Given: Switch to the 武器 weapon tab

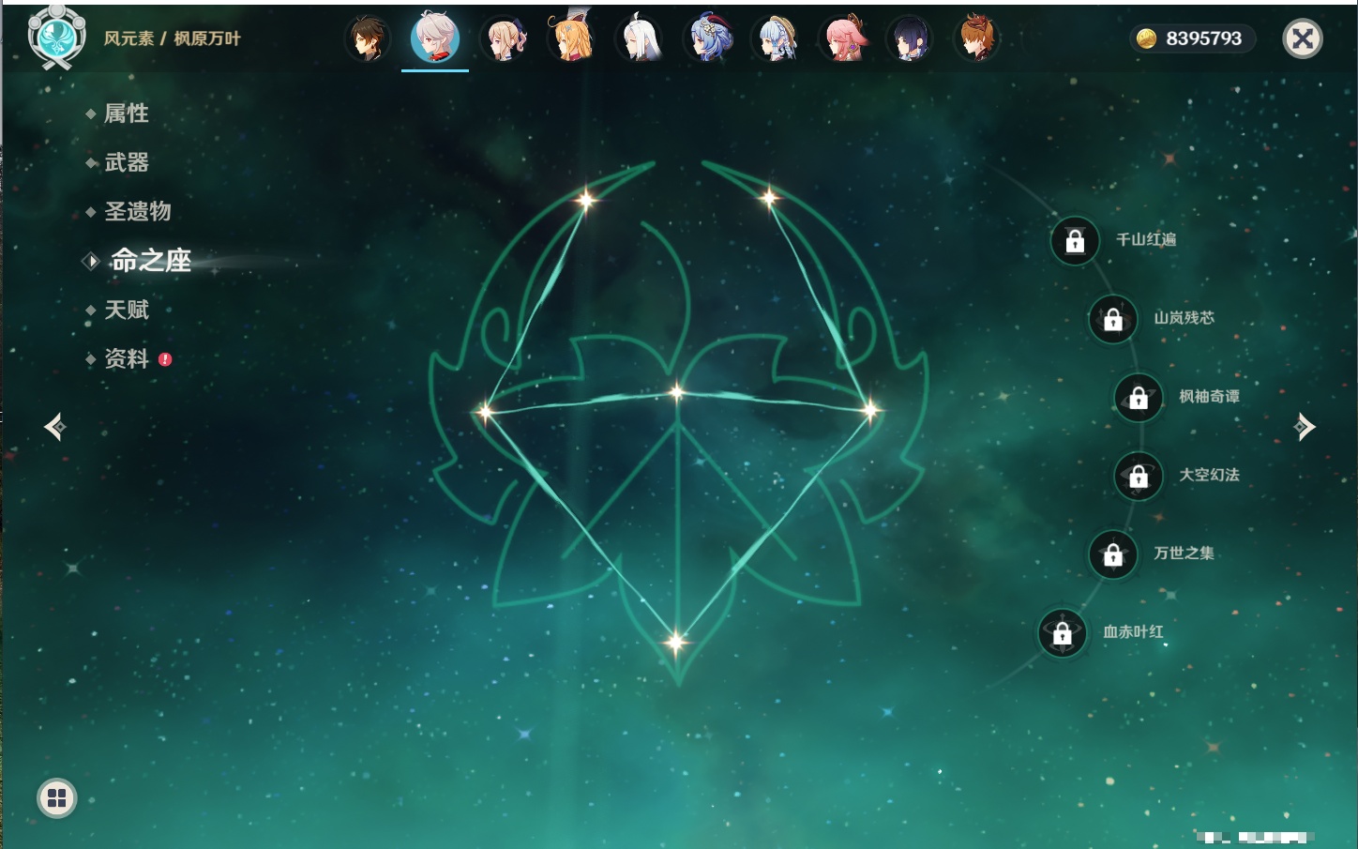Looking at the screenshot, I should click(126, 162).
